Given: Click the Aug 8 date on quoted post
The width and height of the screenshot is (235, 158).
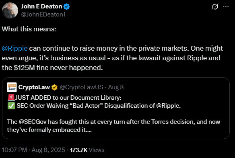Looking at the screenshot, I should 116,87.
